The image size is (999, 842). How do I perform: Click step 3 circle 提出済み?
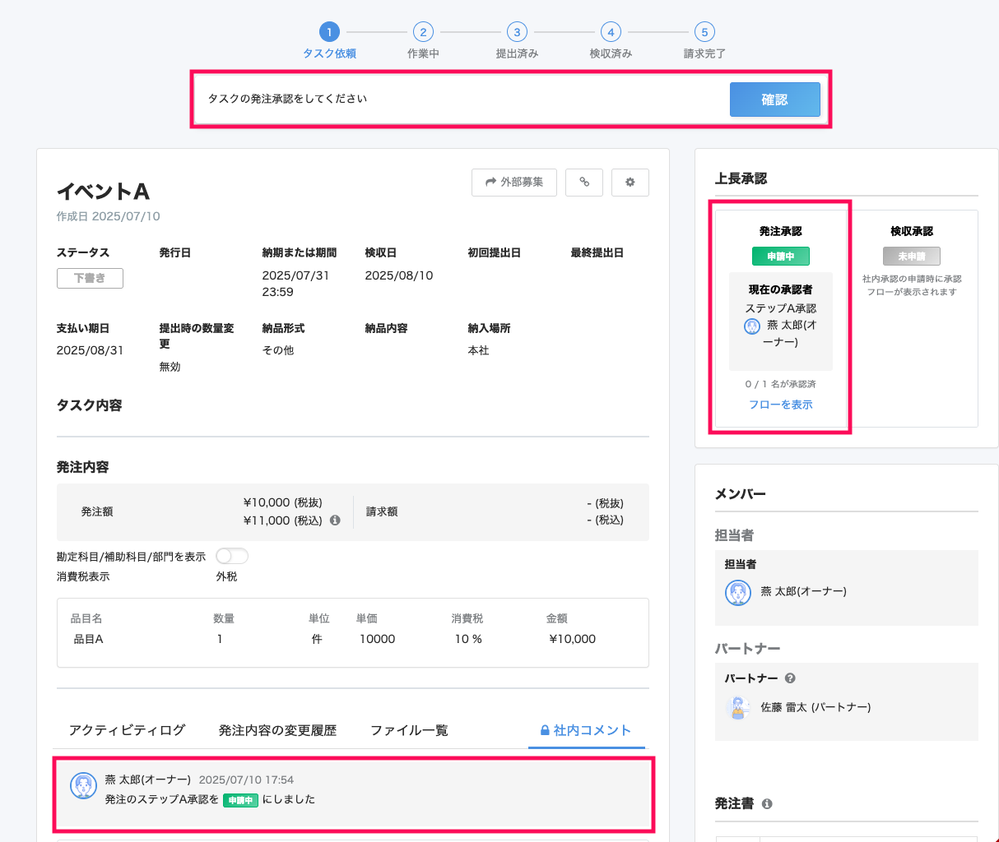[x=517, y=32]
